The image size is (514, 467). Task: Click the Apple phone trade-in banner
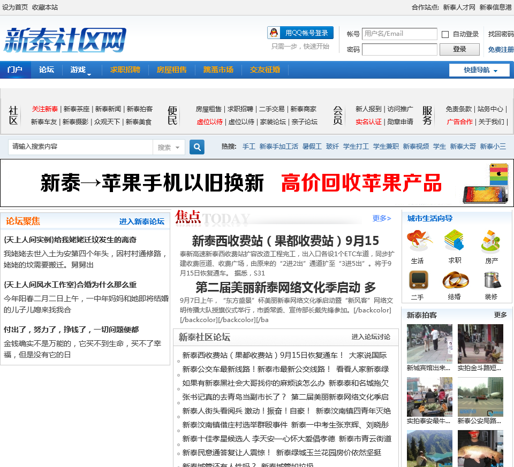257,183
